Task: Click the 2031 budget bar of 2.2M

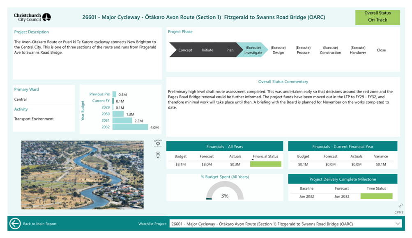Action: pyautogui.click(x=122, y=120)
